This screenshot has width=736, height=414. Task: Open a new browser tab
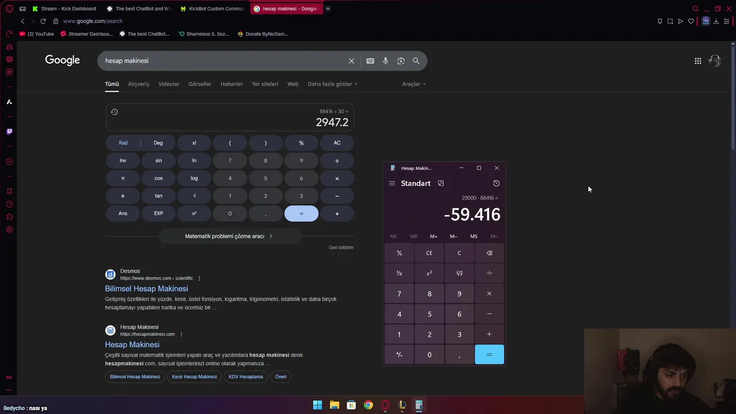[x=328, y=9]
